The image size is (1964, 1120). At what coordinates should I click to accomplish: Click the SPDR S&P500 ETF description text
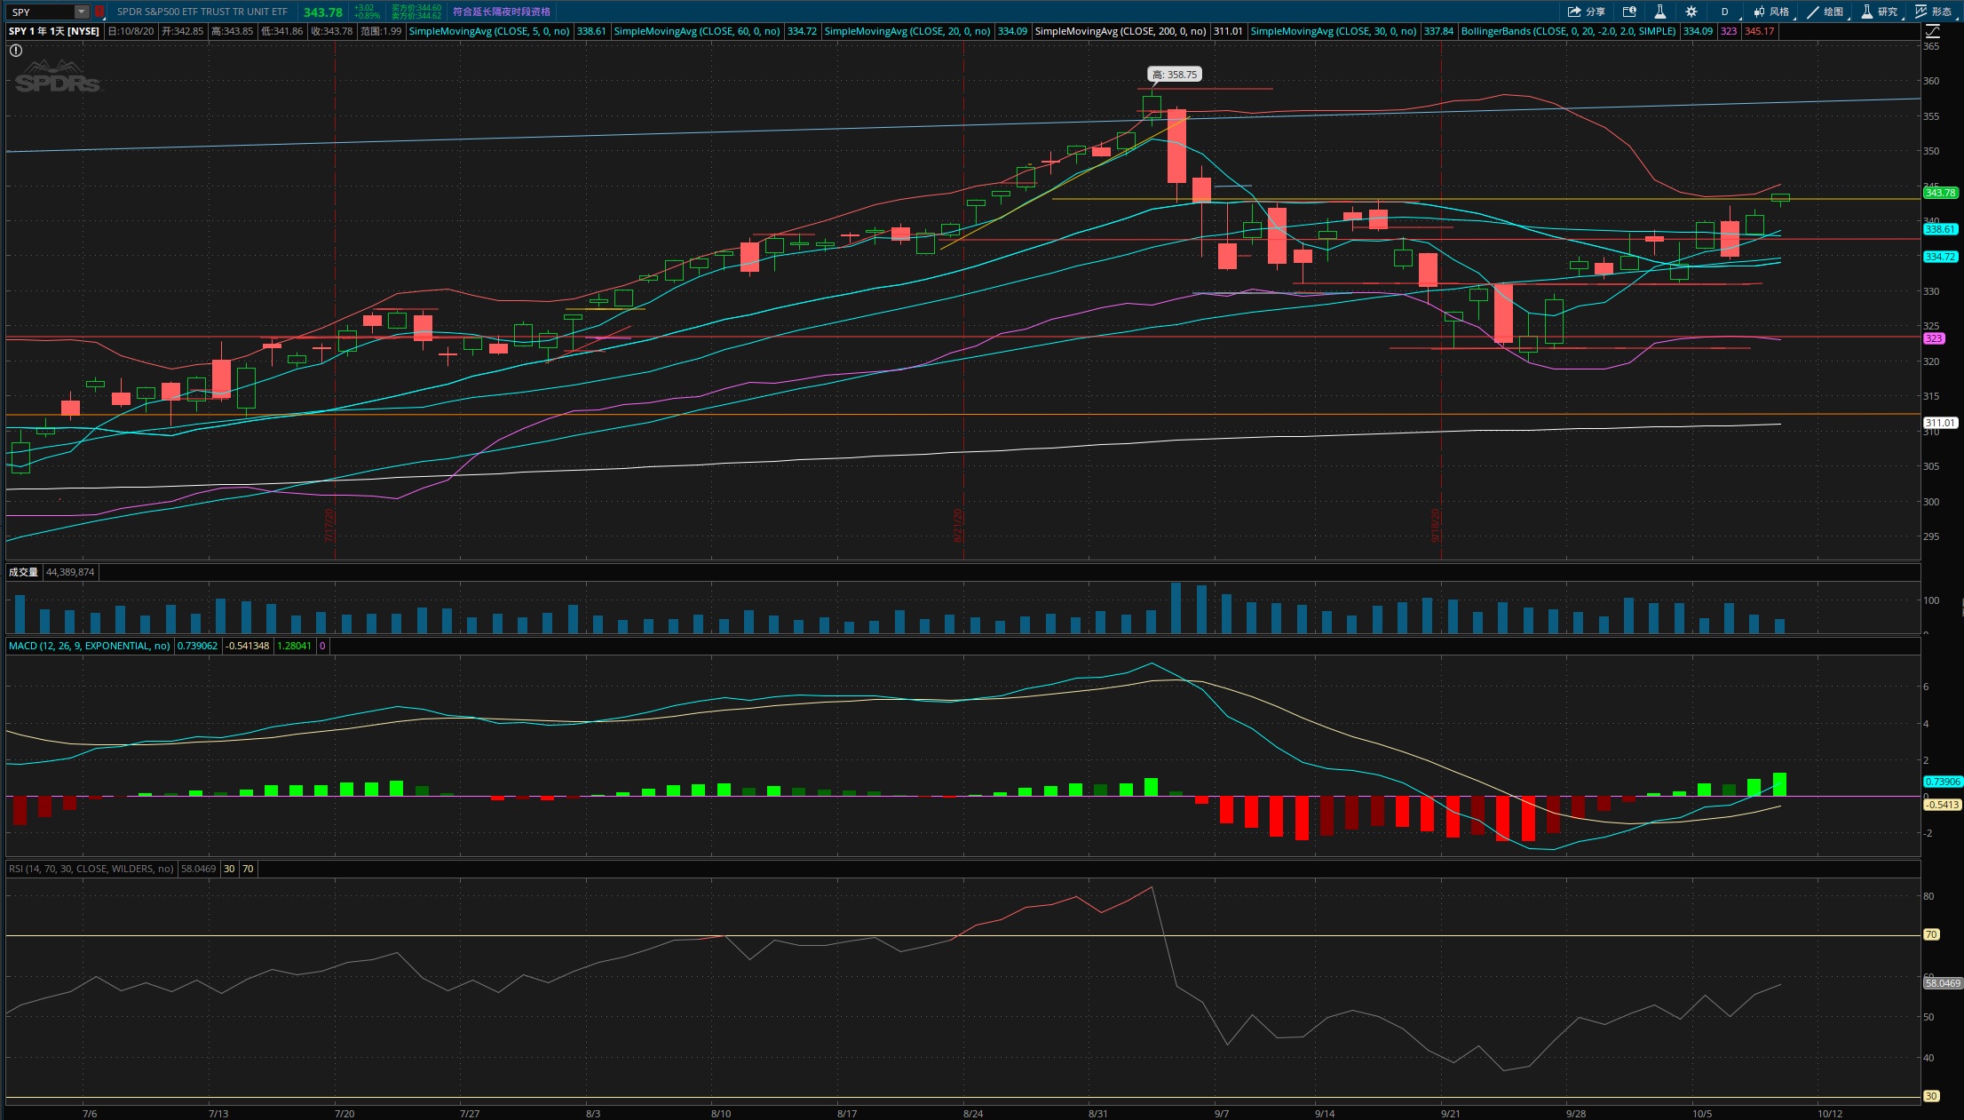click(x=202, y=12)
